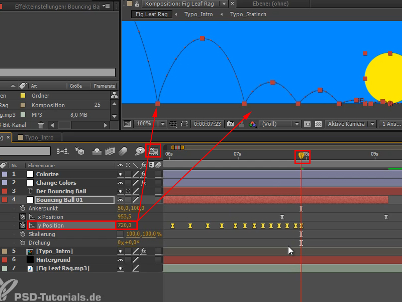Open the Aktive Kamera view dropdown

click(x=347, y=125)
